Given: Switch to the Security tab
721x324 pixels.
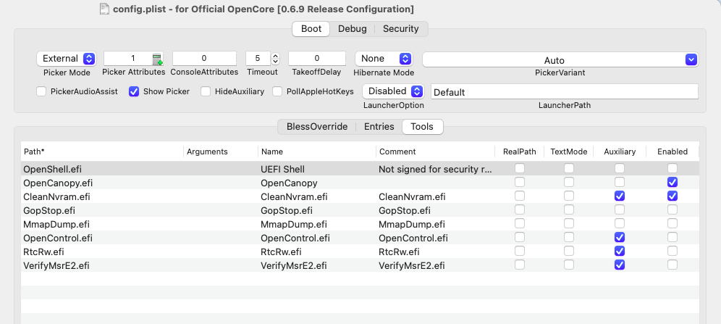Looking at the screenshot, I should (401, 29).
